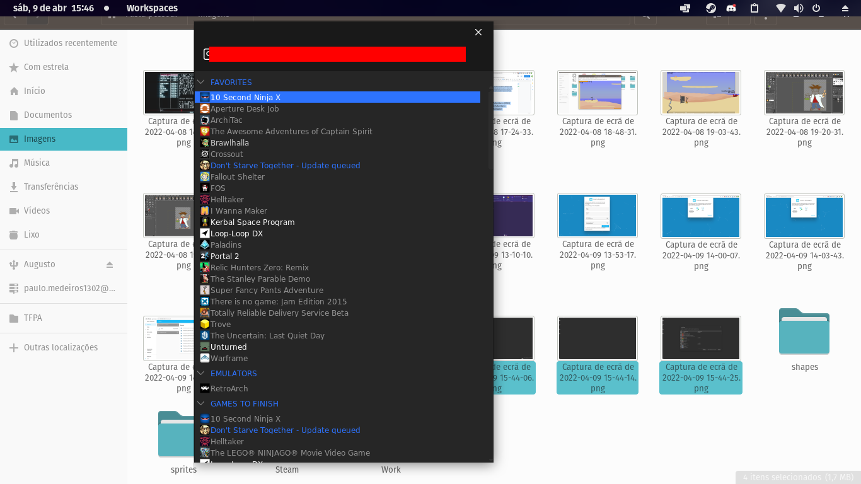Screen dimensions: 861x484
Task: Click the ArchiTac game icon
Action: pyautogui.click(x=205, y=120)
